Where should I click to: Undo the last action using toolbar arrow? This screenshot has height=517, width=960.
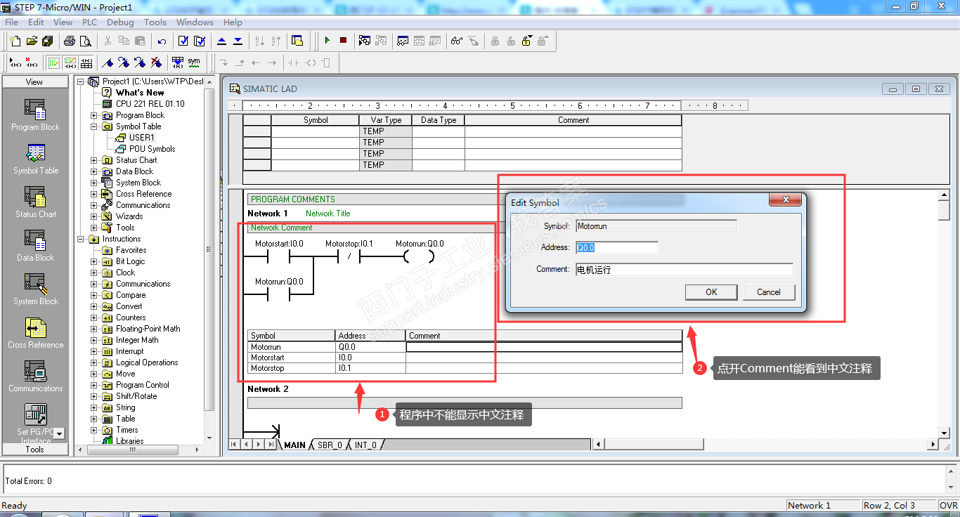pos(162,41)
